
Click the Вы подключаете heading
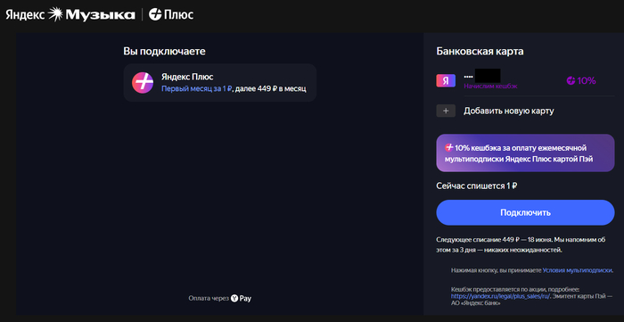164,52
